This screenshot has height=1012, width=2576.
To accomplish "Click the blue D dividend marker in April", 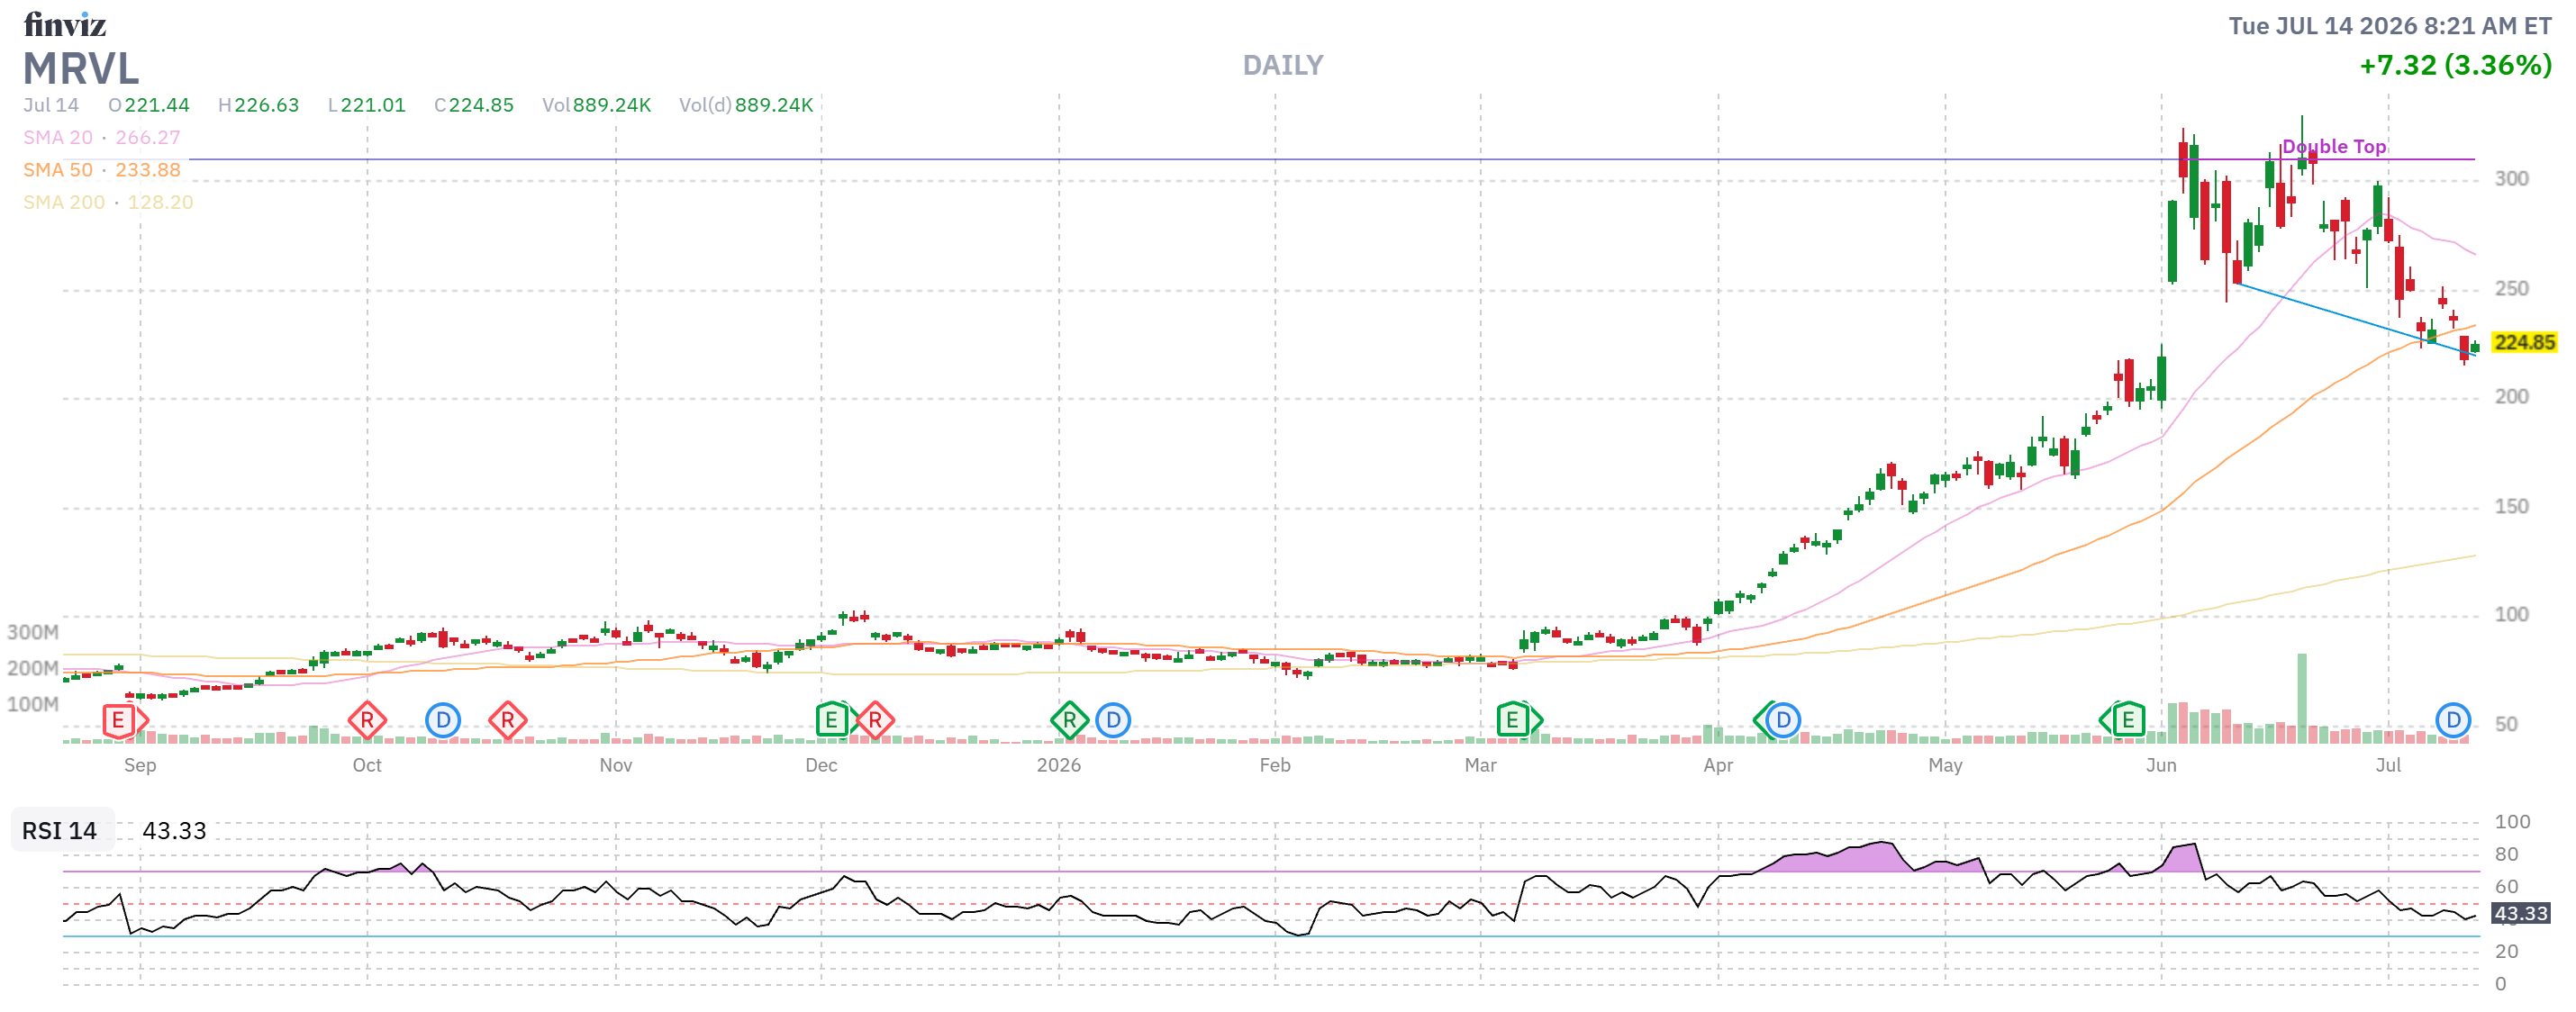I will [x=1783, y=720].
